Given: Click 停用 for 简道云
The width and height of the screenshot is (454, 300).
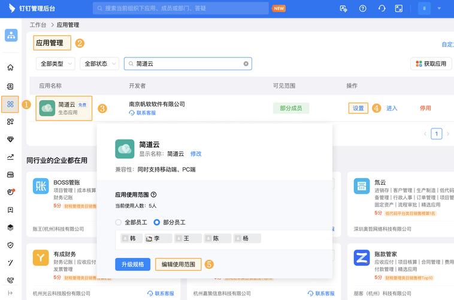Looking at the screenshot, I should [x=425, y=108].
